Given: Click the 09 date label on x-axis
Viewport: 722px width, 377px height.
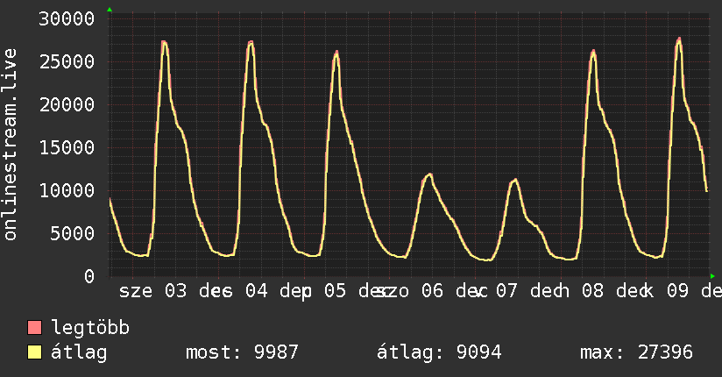Looking at the screenshot, I should pos(678,291).
